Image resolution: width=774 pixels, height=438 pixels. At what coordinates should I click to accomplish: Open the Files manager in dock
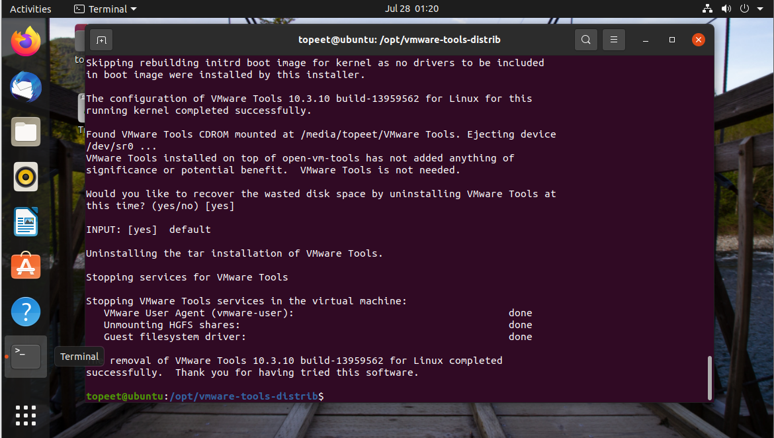26,132
